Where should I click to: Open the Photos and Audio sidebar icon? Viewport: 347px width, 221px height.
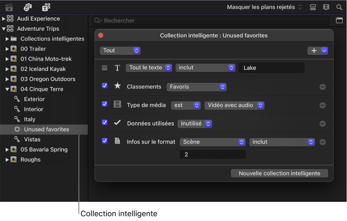pos(27,7)
